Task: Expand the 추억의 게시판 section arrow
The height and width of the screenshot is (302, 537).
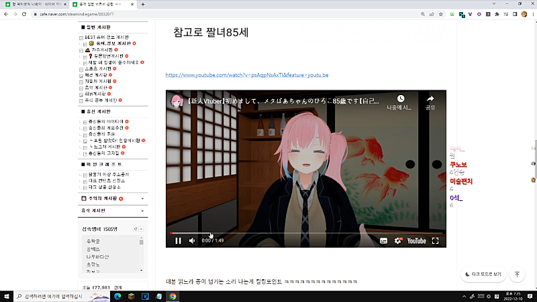Action: [142, 198]
